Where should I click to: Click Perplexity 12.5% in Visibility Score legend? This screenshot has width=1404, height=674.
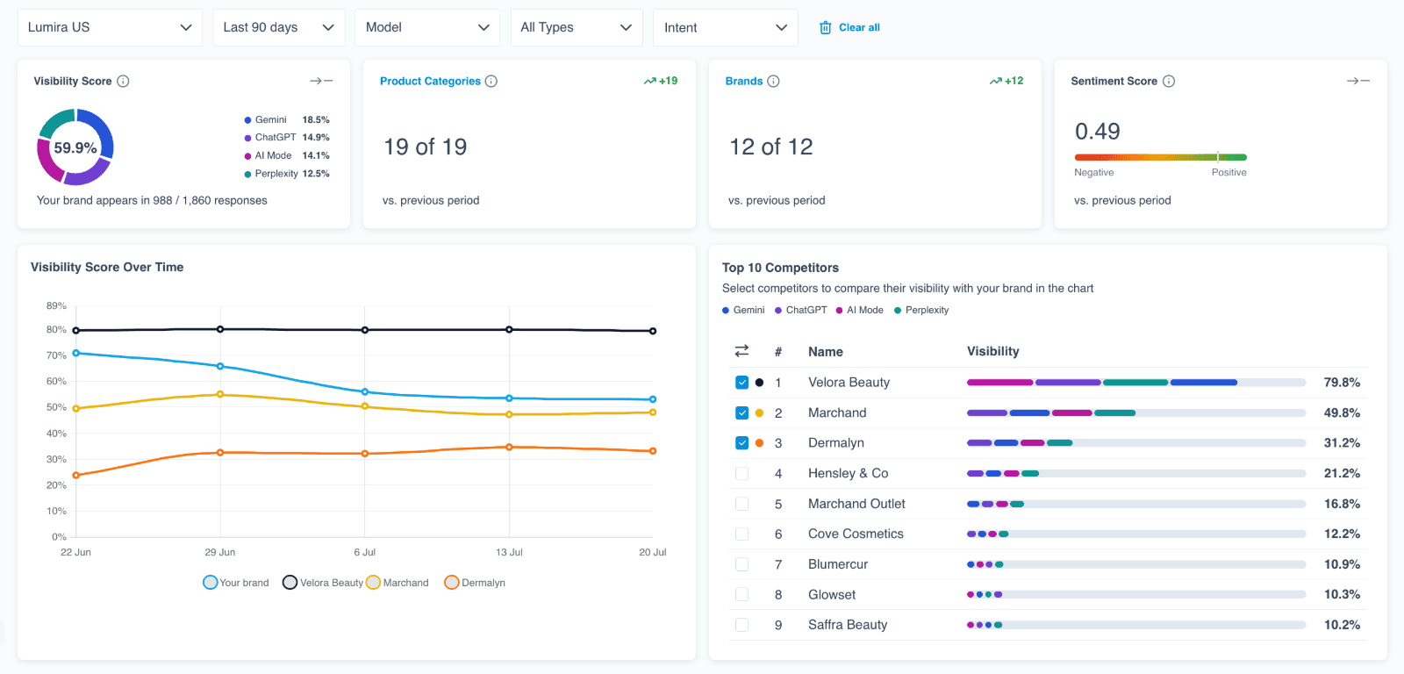tap(287, 174)
